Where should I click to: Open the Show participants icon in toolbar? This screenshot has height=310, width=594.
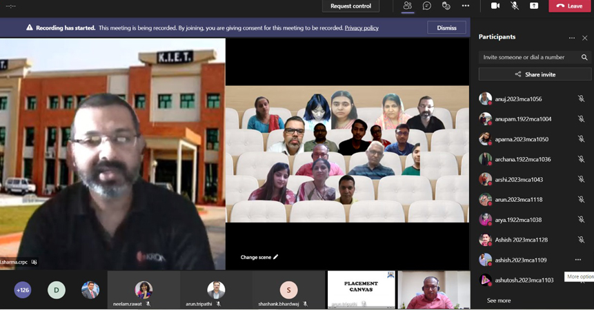407,6
